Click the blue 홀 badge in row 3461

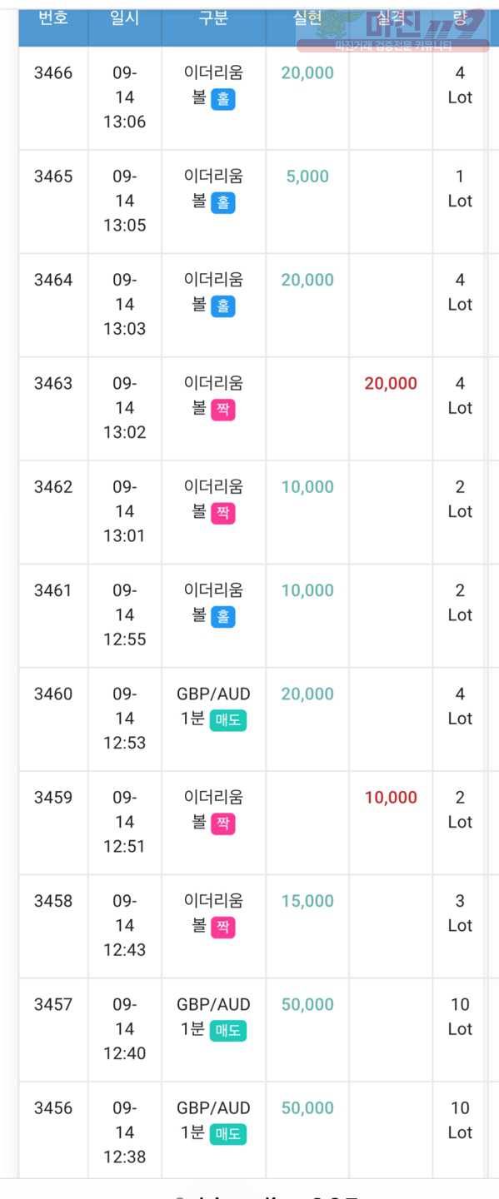coord(222,617)
